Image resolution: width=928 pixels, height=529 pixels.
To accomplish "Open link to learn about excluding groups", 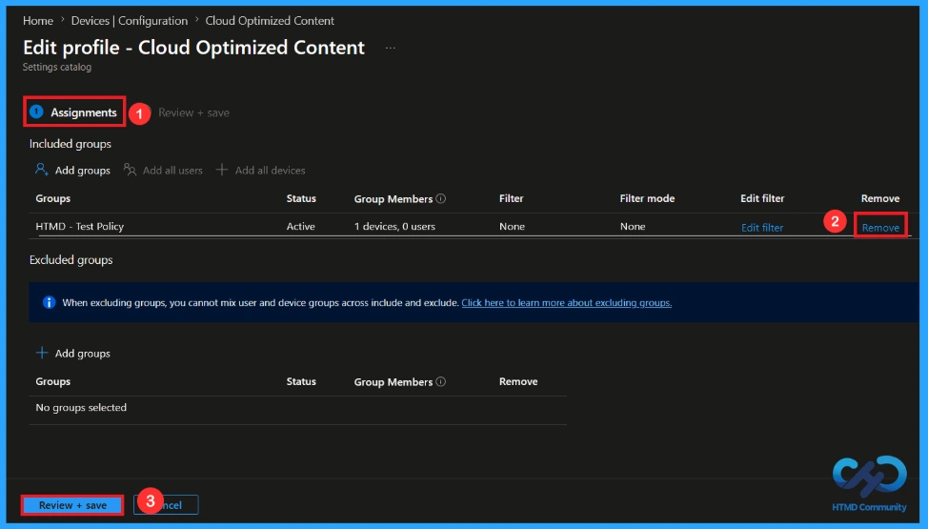I will pos(566,303).
